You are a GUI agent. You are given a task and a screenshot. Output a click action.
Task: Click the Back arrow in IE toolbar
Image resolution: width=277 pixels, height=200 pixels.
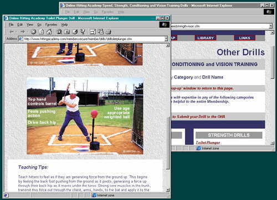click(12, 31)
